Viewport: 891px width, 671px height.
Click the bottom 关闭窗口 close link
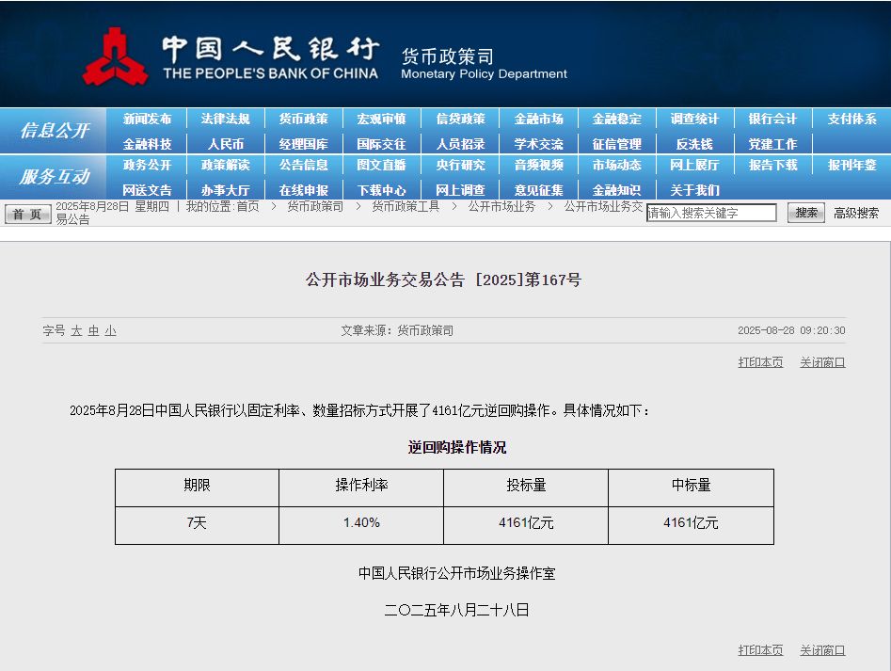coord(822,650)
